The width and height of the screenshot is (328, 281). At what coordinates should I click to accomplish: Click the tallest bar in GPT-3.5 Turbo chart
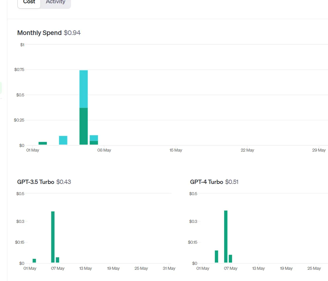point(53,237)
